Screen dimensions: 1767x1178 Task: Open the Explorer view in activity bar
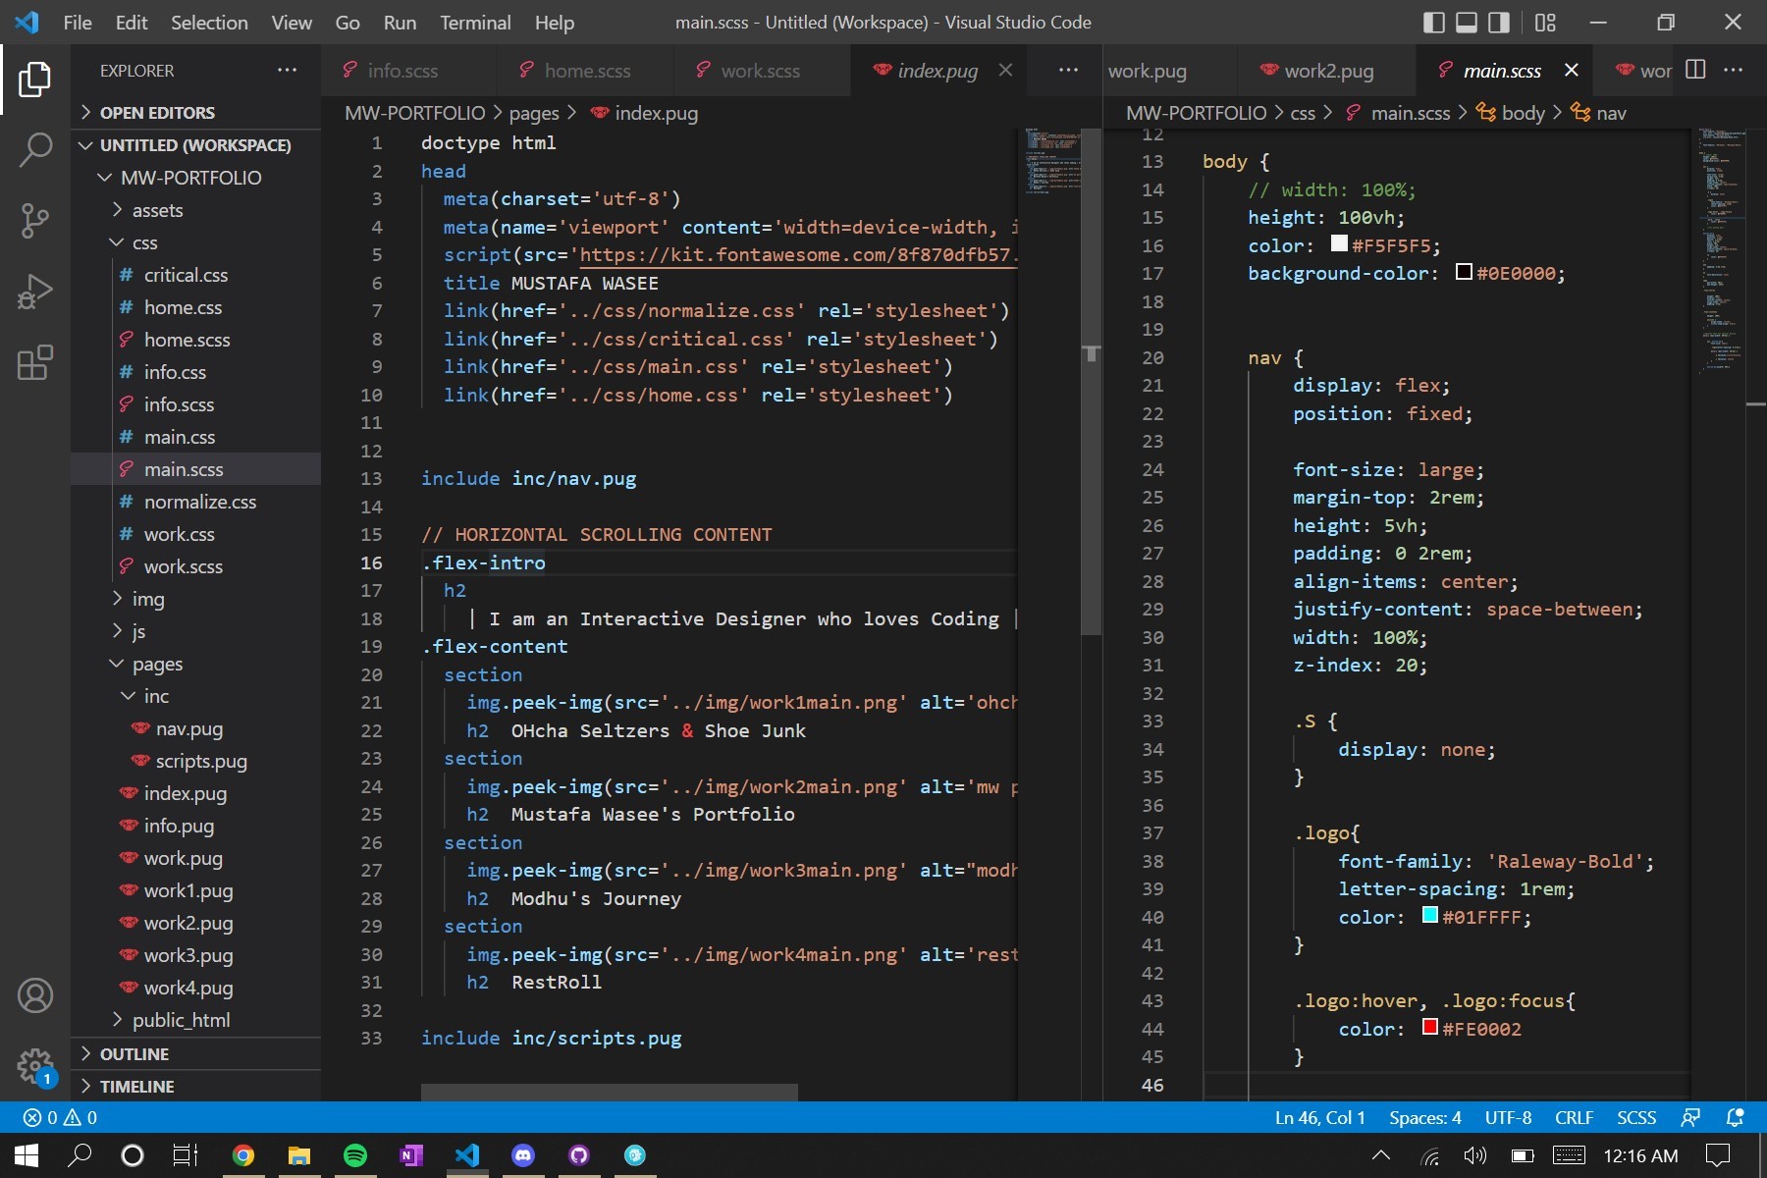tap(35, 80)
